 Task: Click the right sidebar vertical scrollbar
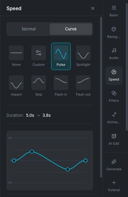[127, 67]
